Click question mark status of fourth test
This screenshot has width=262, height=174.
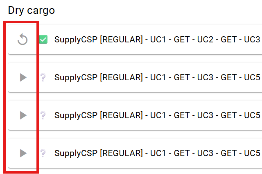(43, 153)
